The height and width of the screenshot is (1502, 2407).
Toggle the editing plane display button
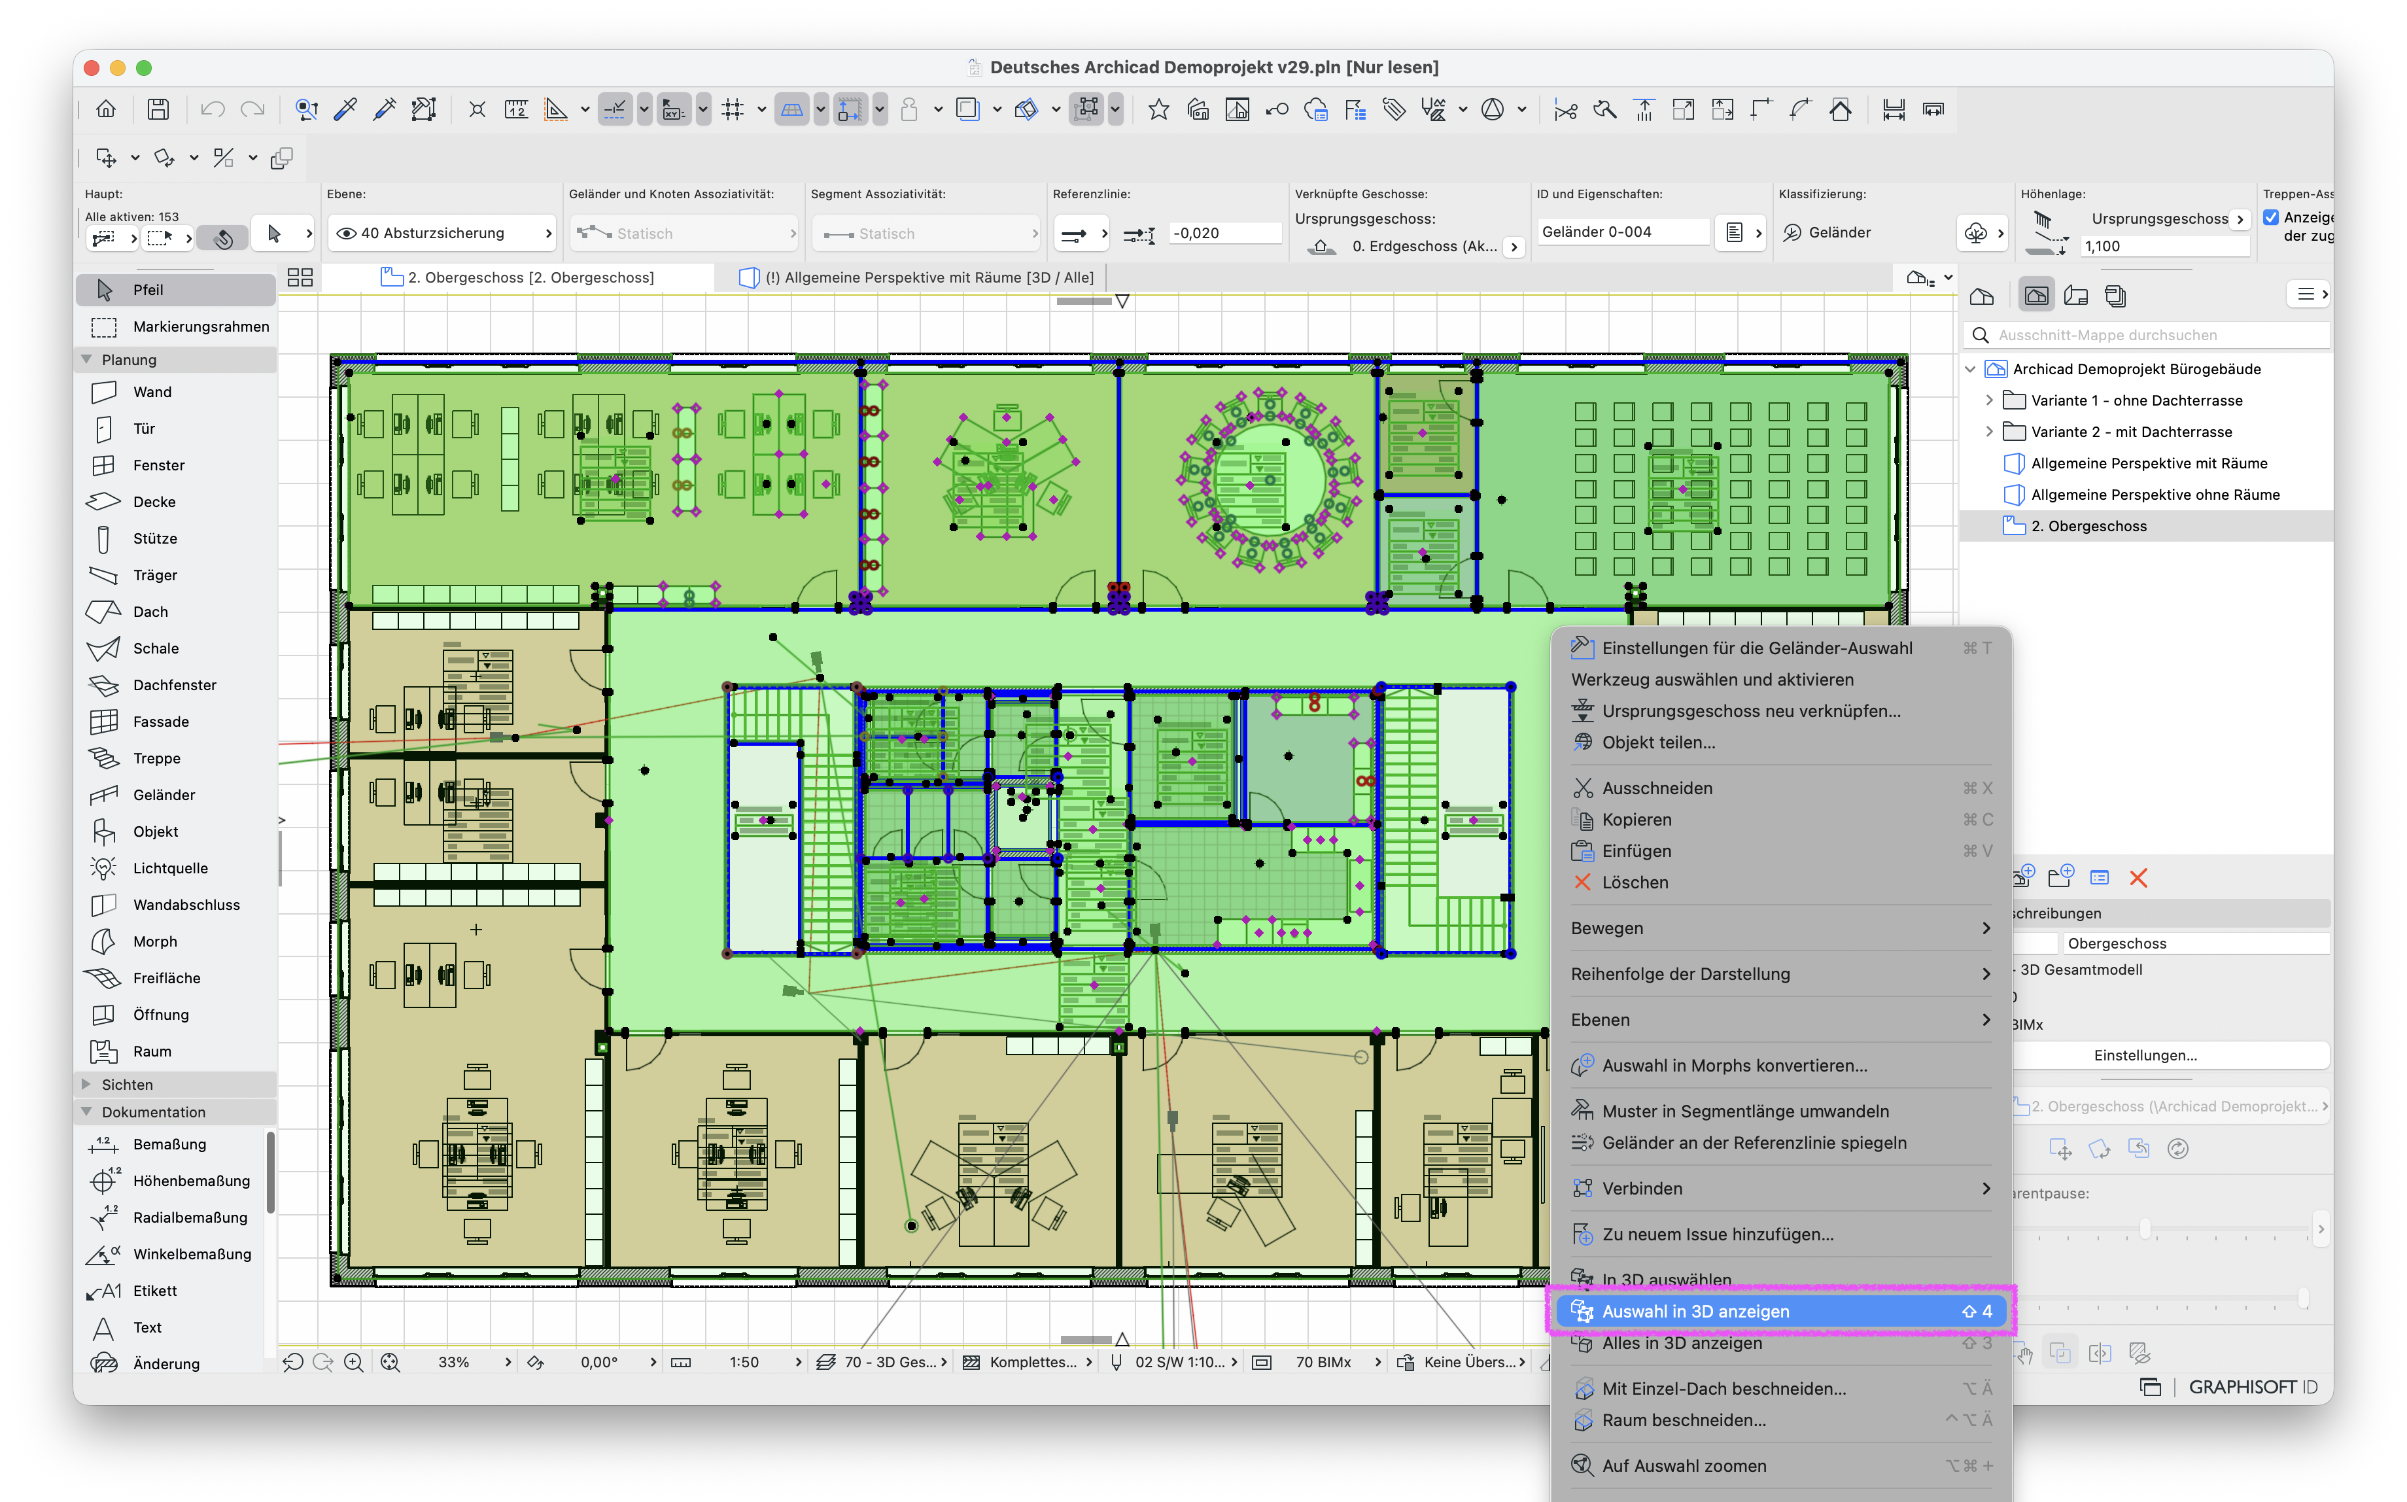(791, 109)
